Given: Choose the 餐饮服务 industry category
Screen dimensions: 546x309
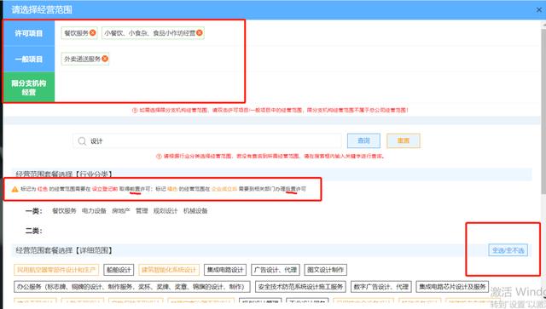Looking at the screenshot, I should click(x=64, y=210).
